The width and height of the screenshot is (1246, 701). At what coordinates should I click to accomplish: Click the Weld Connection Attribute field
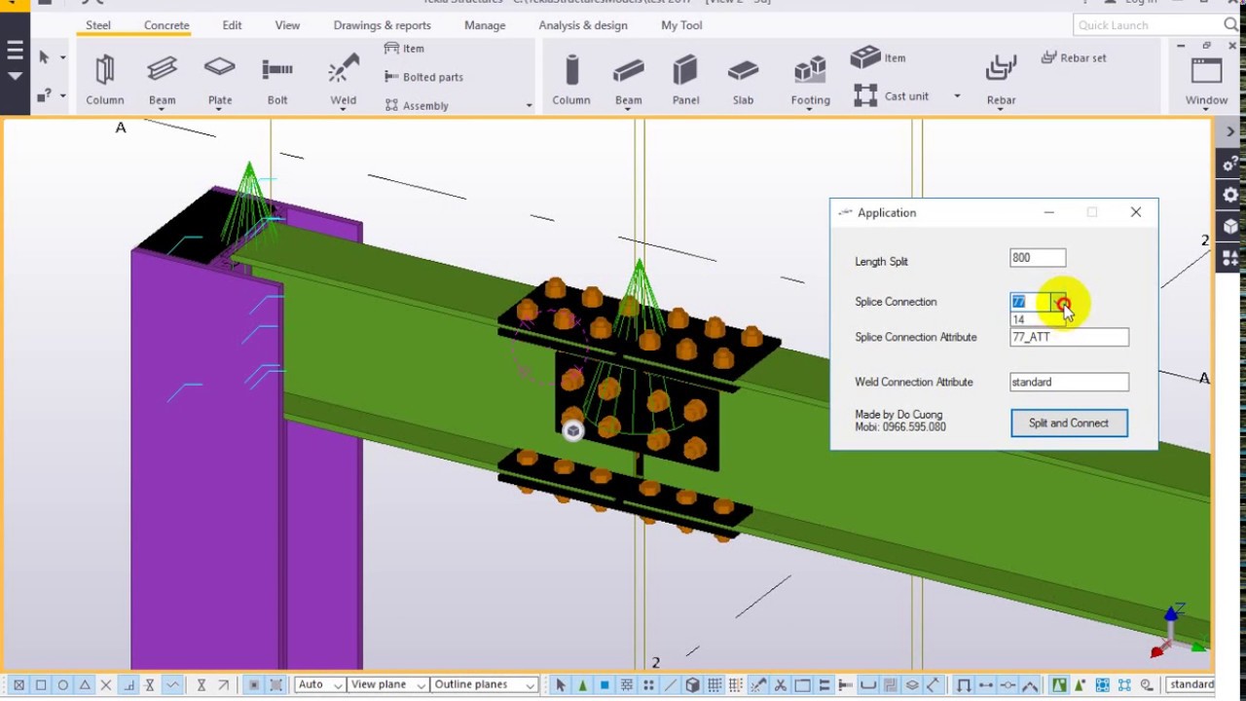1069,382
